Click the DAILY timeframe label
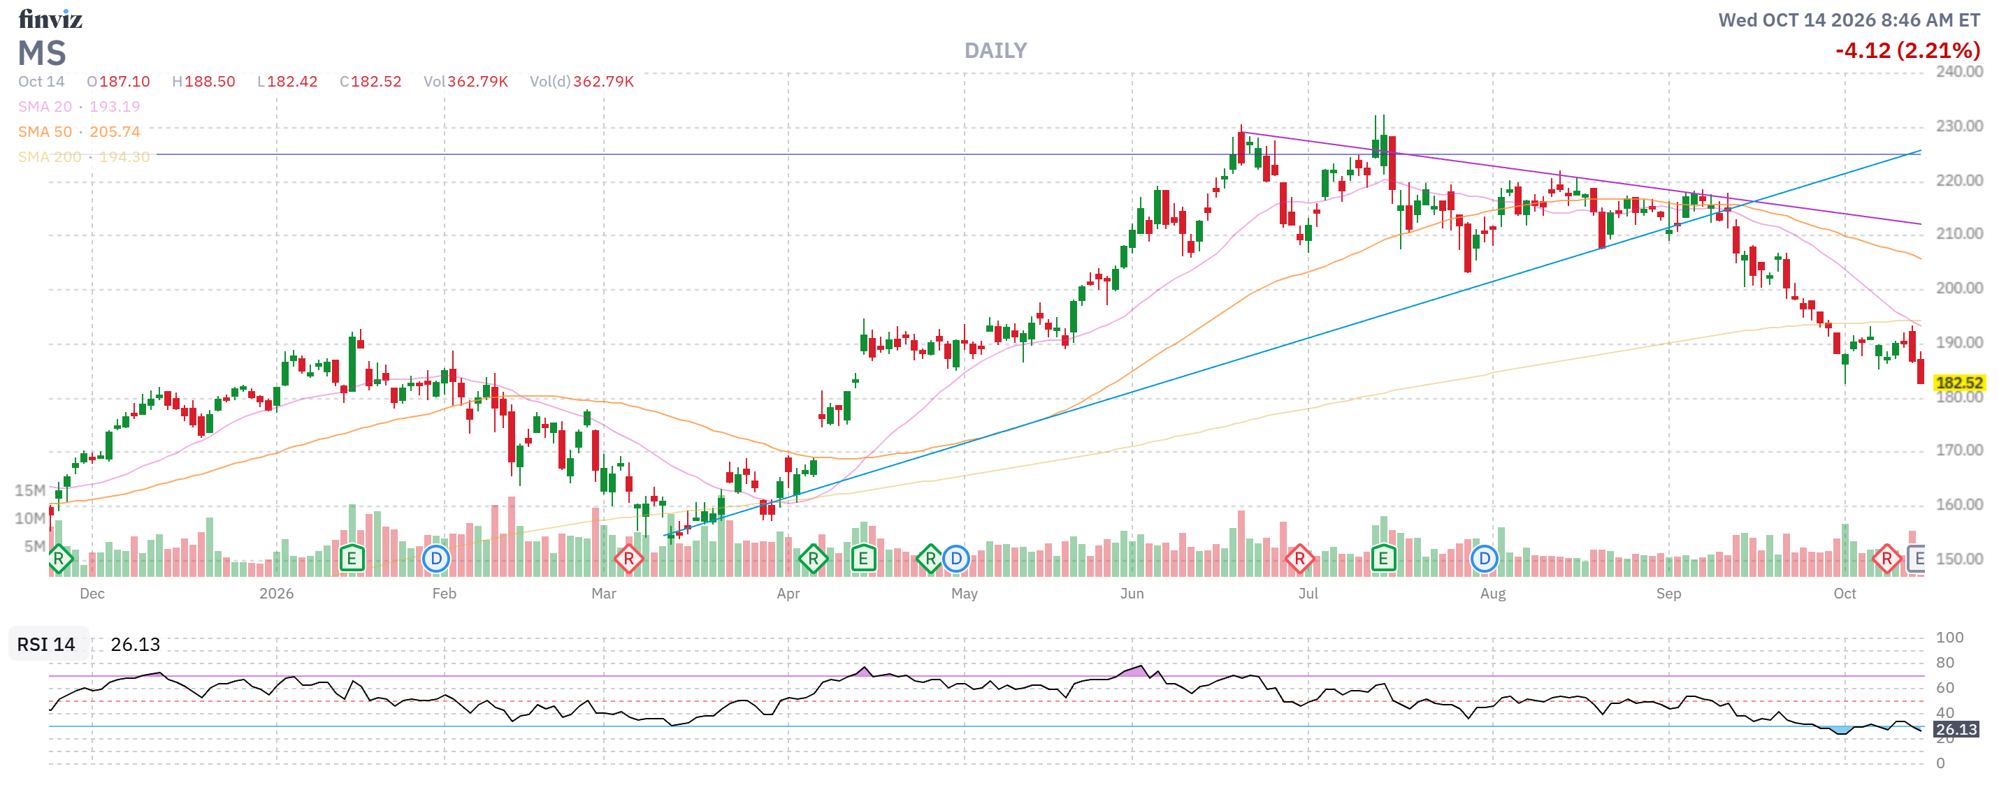The height and width of the screenshot is (785, 1999). [995, 50]
